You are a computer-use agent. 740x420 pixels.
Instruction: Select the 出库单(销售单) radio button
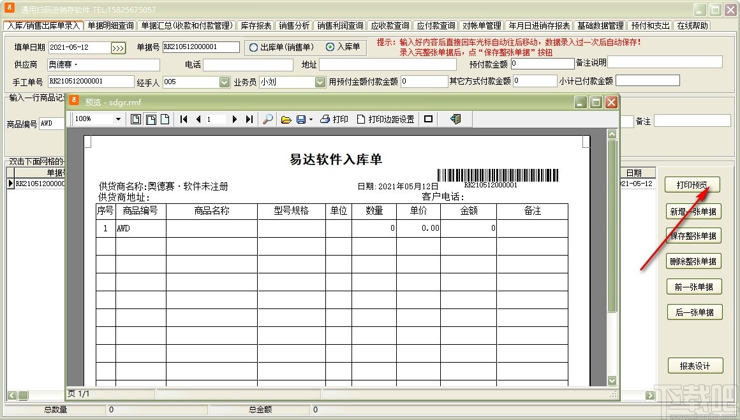point(253,47)
